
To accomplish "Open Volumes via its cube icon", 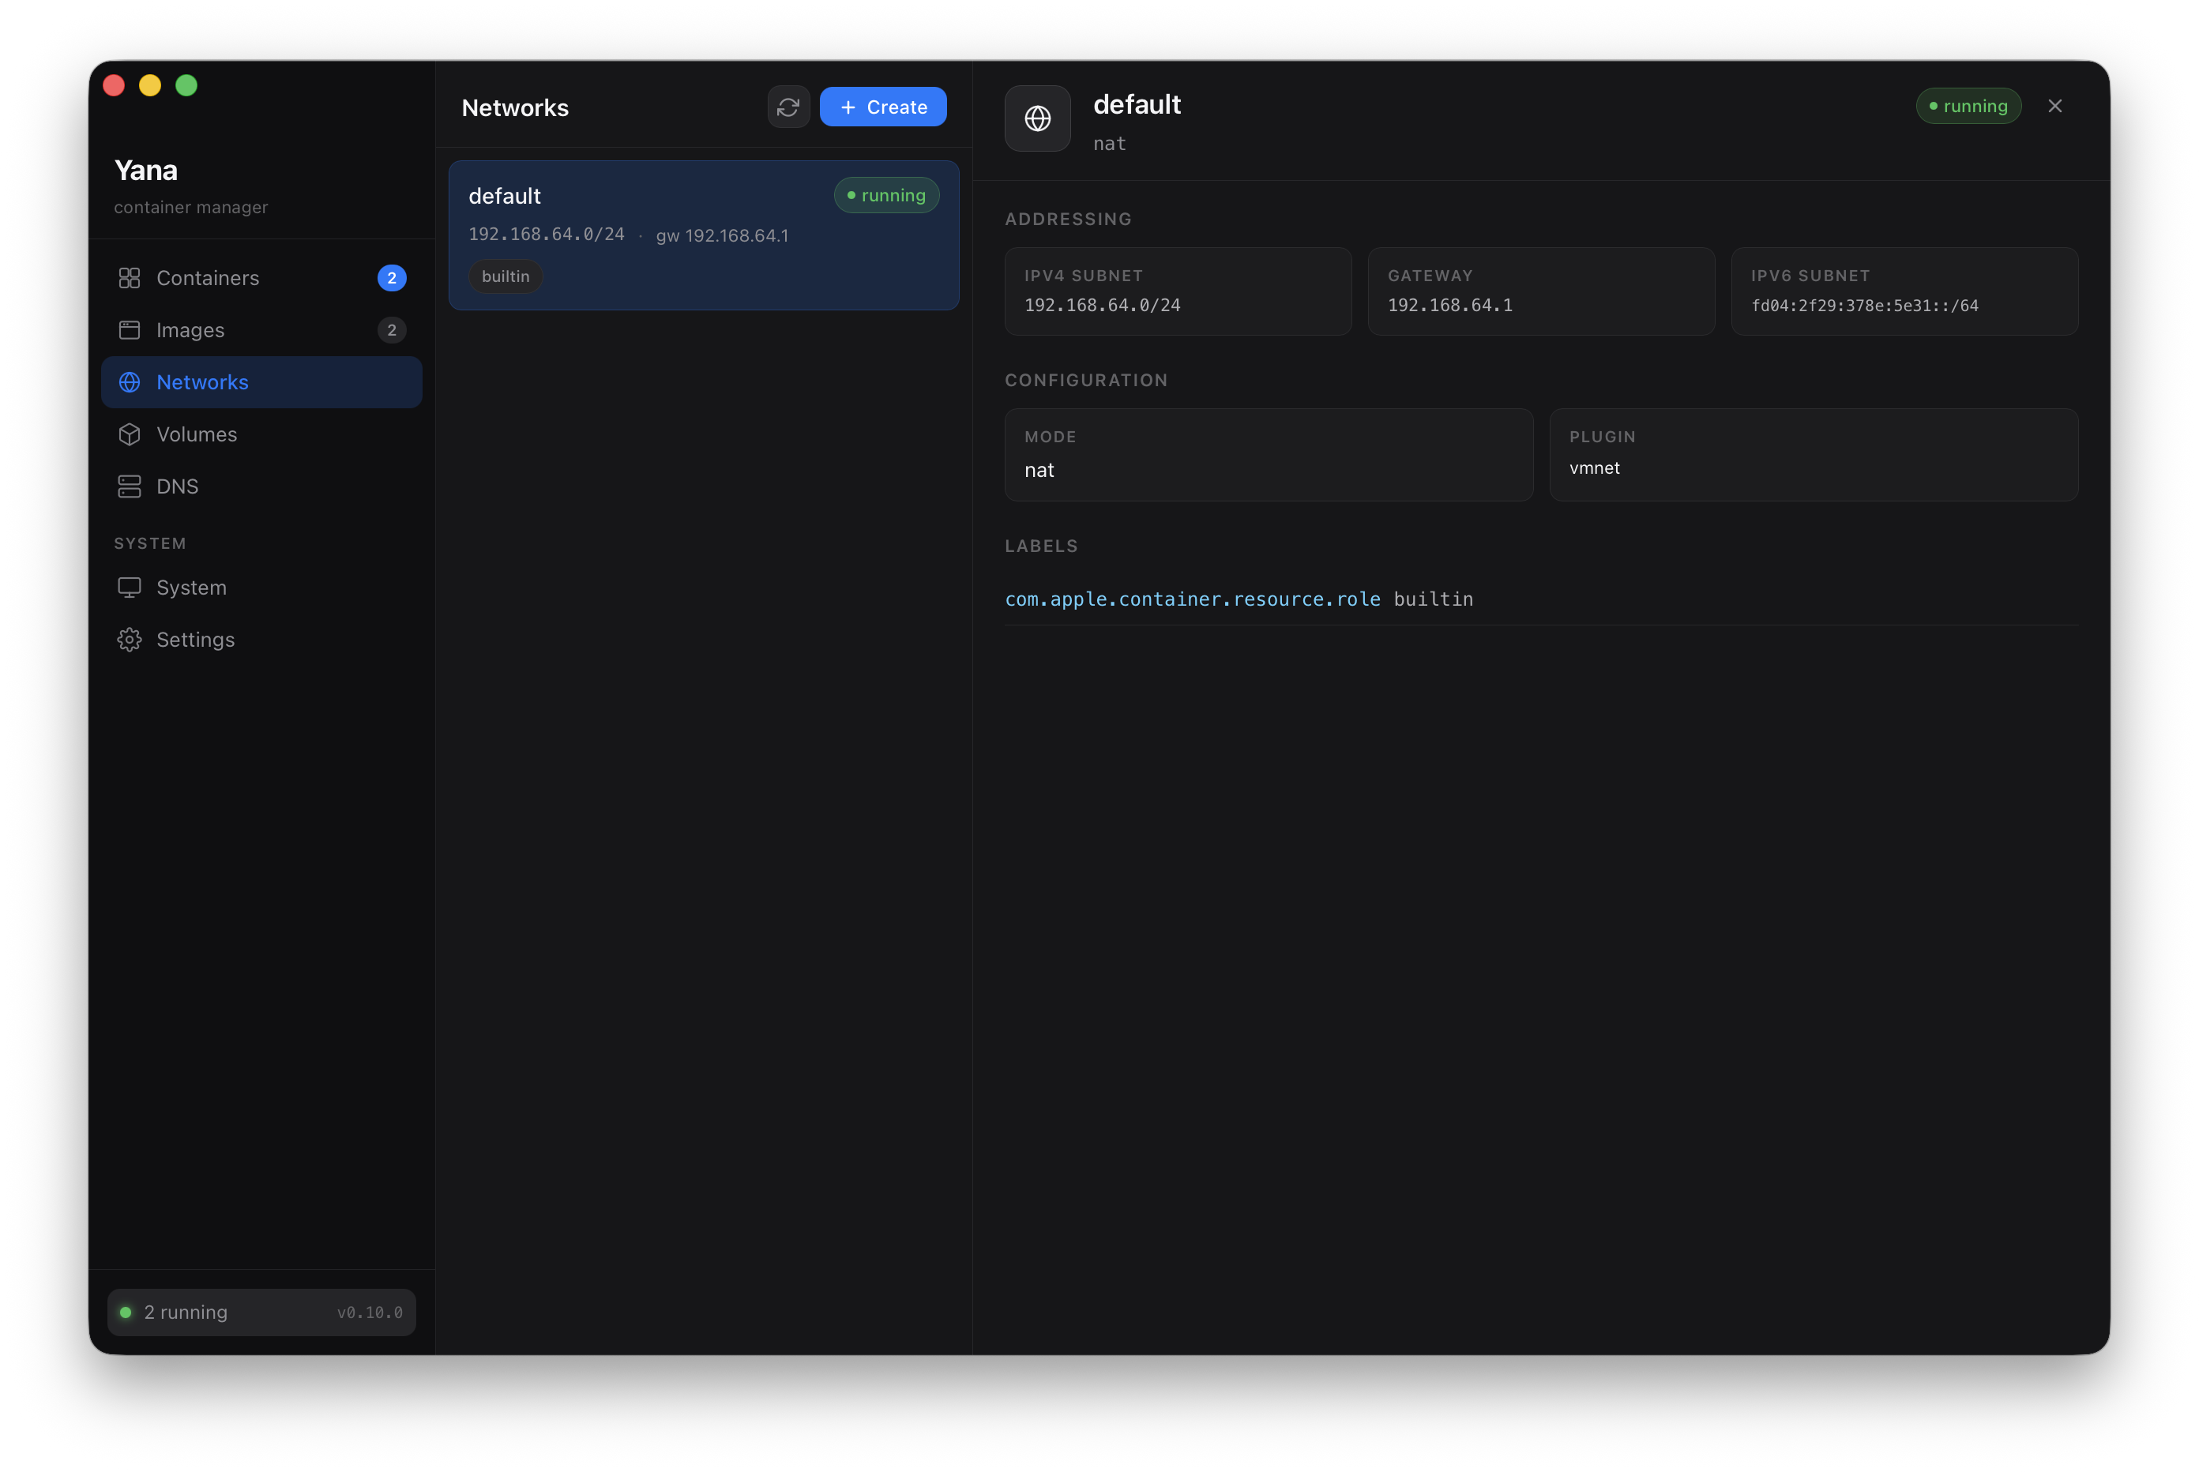I will [130, 434].
